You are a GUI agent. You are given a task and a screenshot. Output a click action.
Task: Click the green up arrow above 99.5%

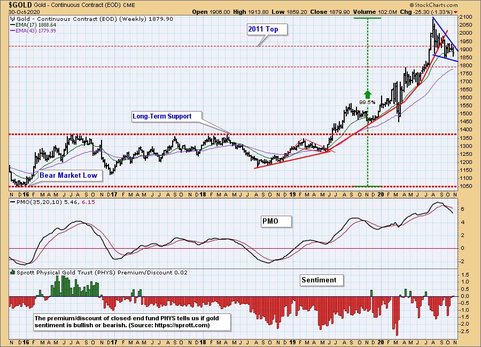click(x=368, y=94)
